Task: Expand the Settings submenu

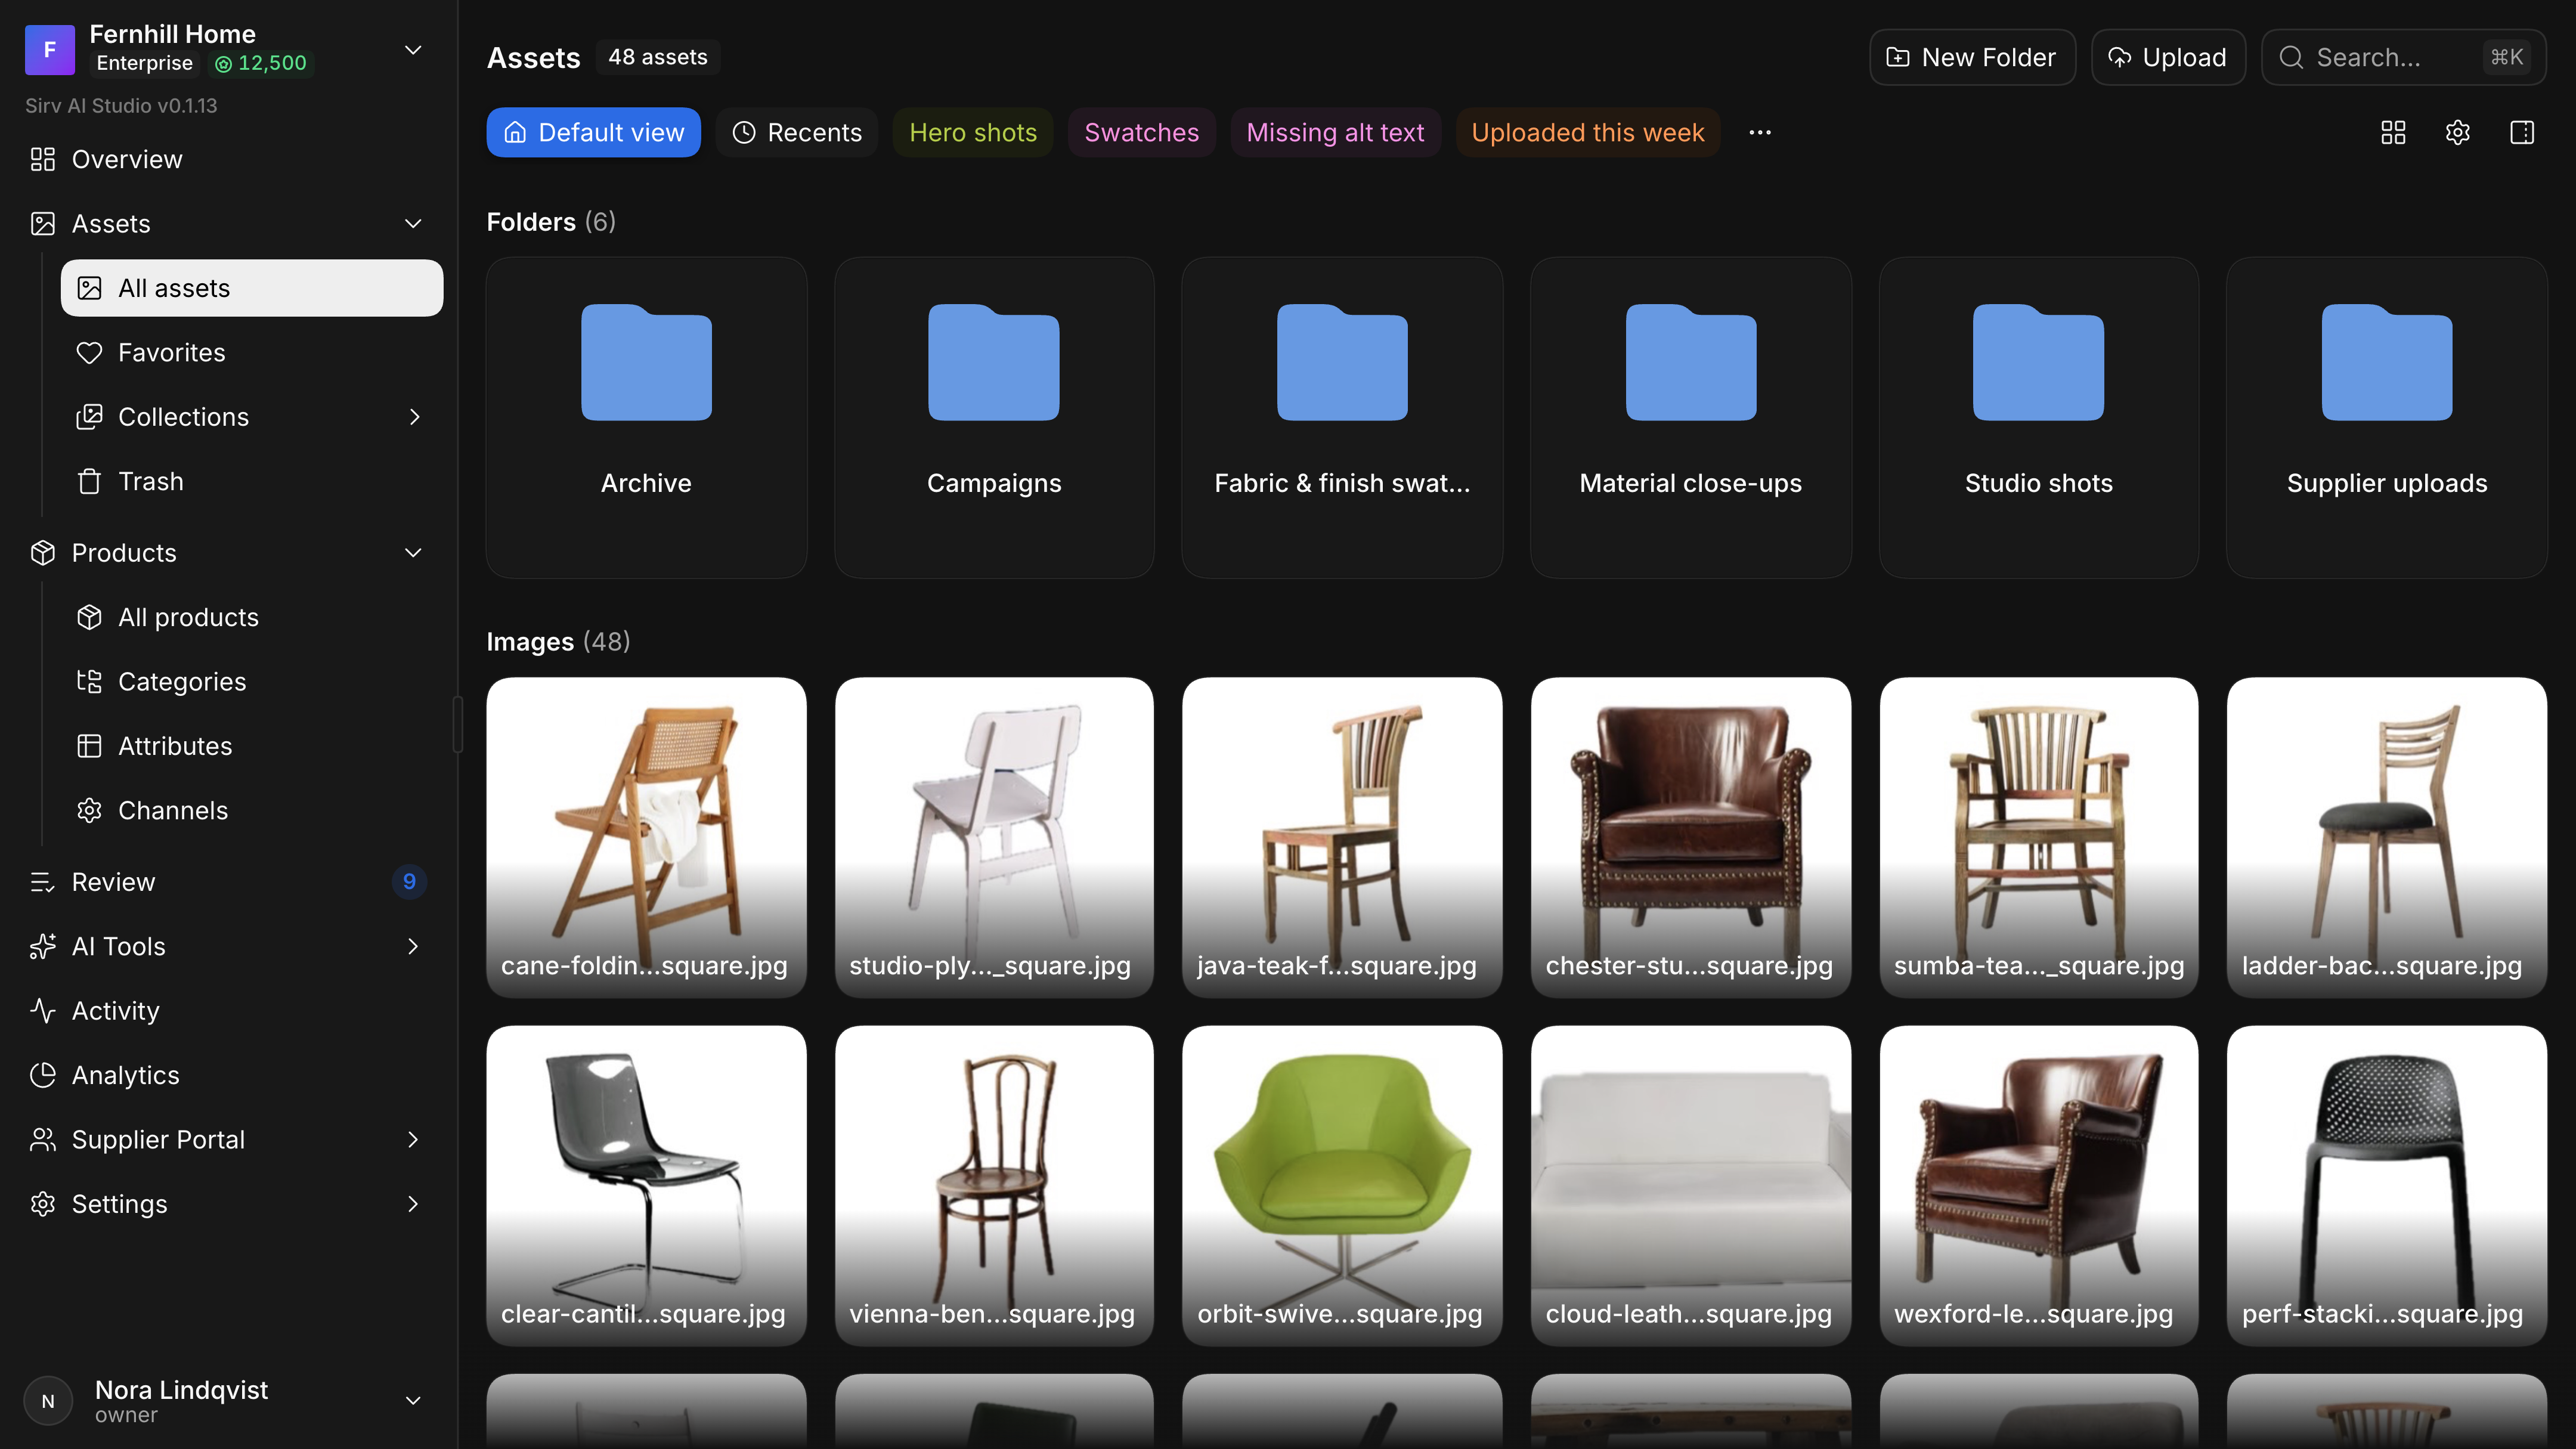Action: pyautogui.click(x=413, y=1204)
